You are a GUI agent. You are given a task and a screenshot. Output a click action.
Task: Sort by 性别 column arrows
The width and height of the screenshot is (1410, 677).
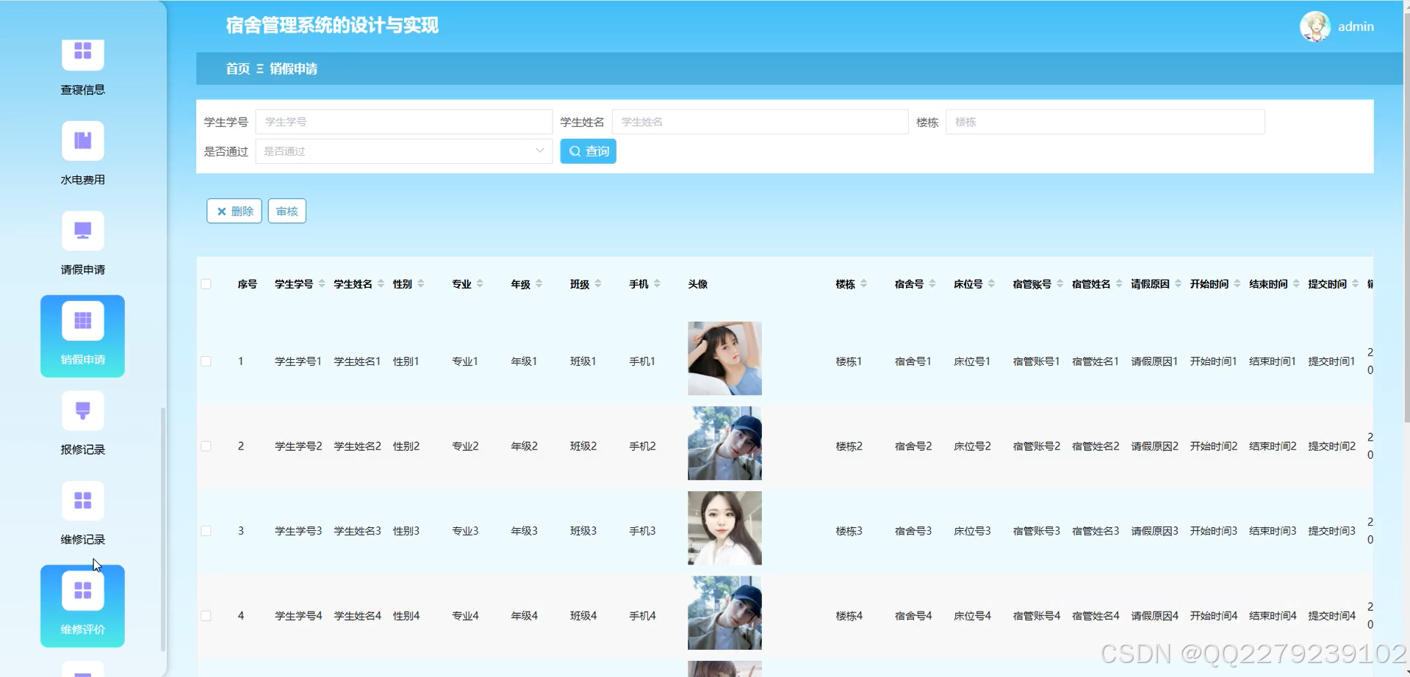pos(421,284)
